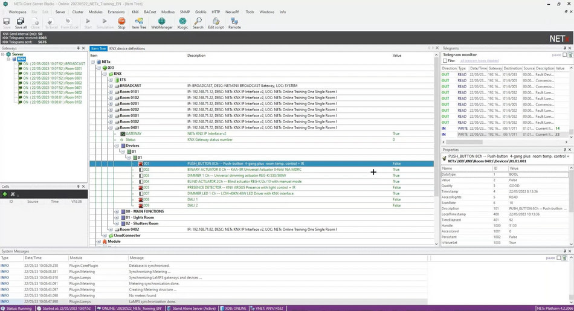Sort telegrams by Destination column header
The image size is (574, 311).
(x=512, y=68)
